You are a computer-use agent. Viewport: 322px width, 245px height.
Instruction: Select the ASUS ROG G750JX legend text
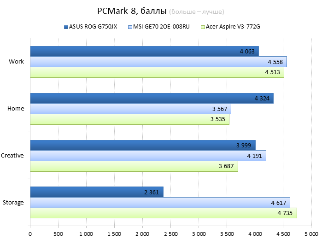click(x=93, y=27)
